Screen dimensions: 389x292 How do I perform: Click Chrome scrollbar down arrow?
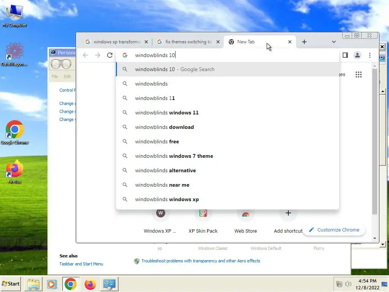tap(375, 238)
